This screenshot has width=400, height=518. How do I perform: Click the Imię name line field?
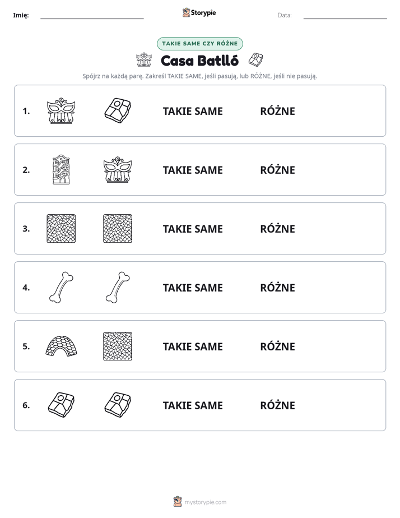92,15
